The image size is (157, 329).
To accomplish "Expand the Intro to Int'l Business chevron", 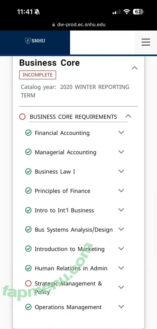I will [x=121, y=210].
